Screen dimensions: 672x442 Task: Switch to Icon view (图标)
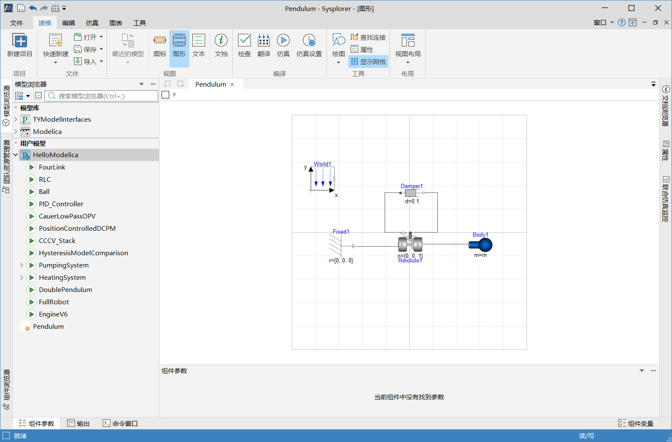(160, 46)
